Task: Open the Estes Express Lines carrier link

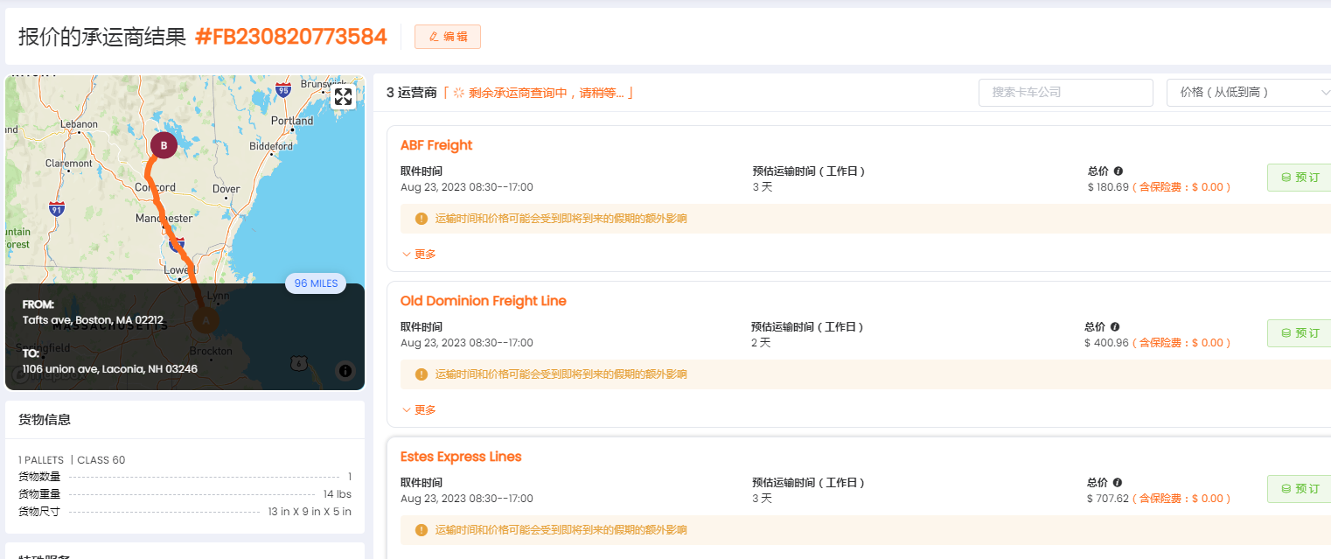Action: (x=461, y=457)
